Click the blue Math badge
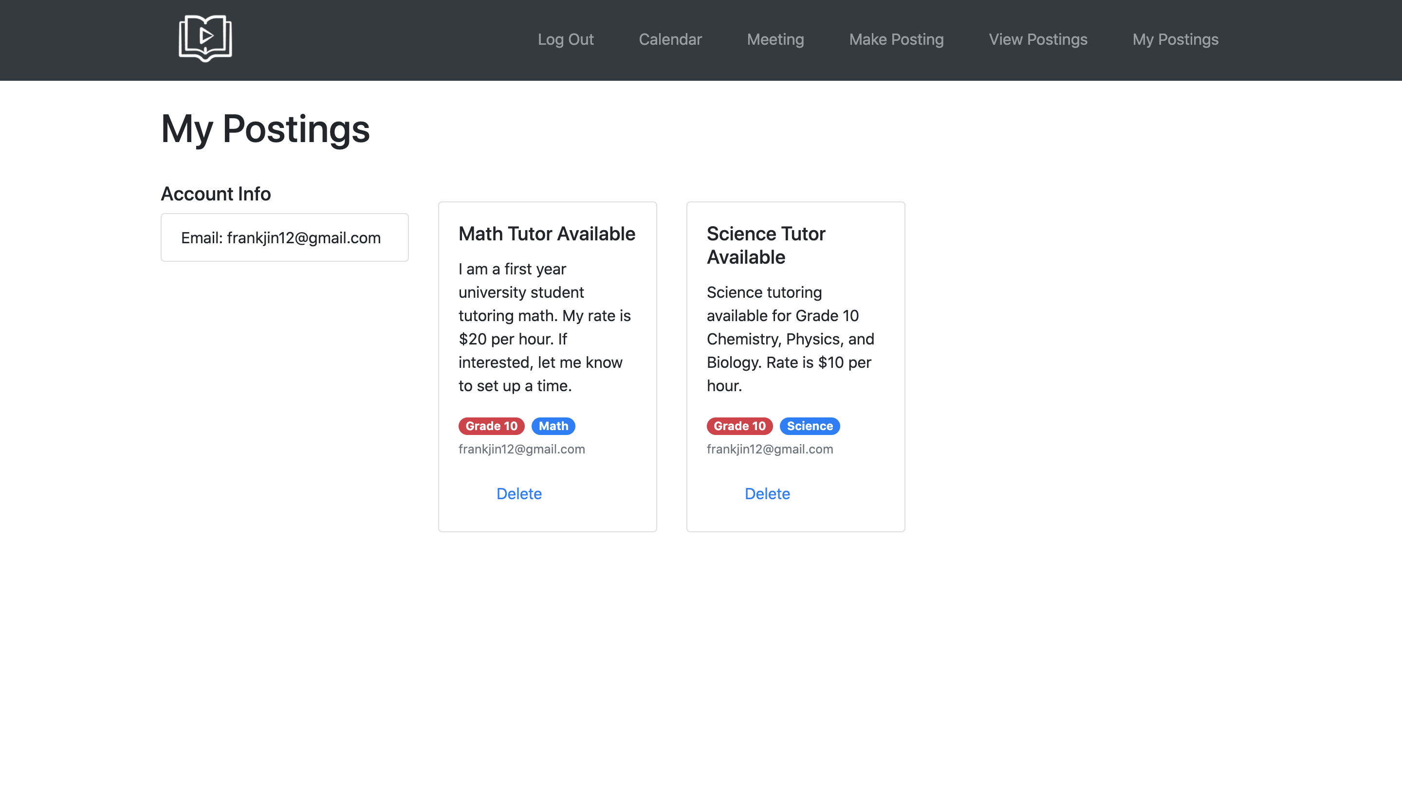This screenshot has height=795, width=1402. (553, 426)
